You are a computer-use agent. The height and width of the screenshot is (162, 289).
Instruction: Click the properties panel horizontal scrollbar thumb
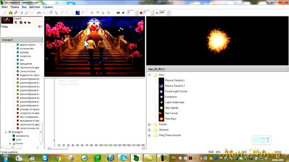13,148
